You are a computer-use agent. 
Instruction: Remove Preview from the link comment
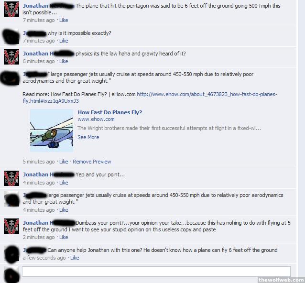tap(92, 162)
